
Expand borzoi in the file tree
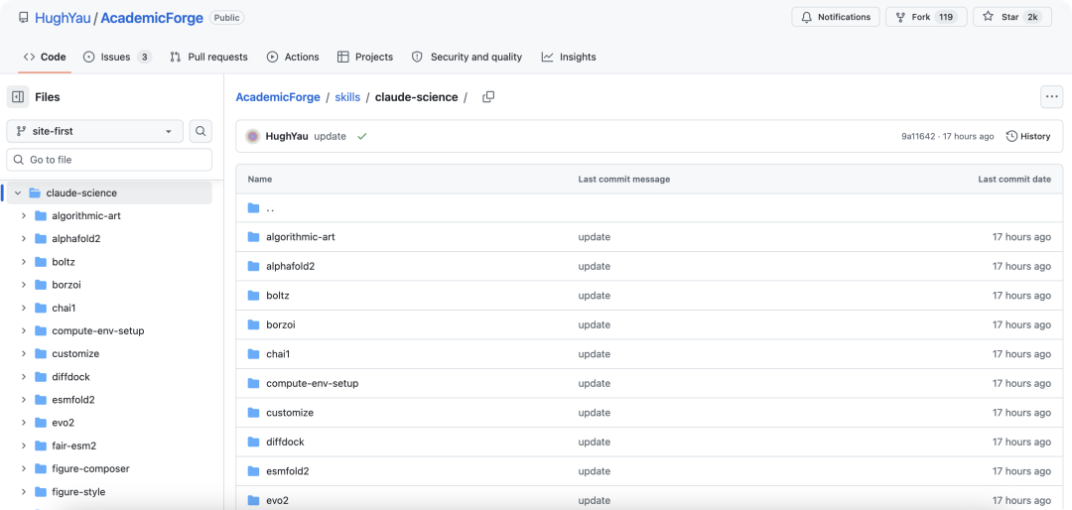[x=23, y=285]
